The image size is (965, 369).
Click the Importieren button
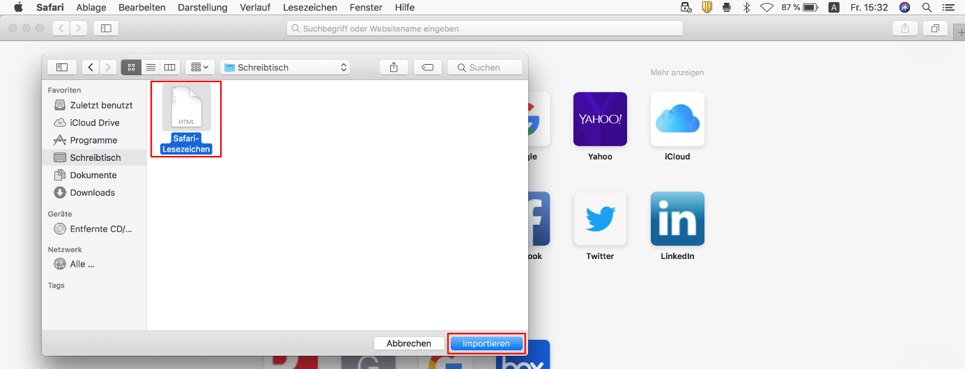(486, 343)
